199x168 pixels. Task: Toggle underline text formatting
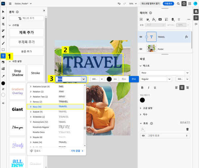point(155,87)
